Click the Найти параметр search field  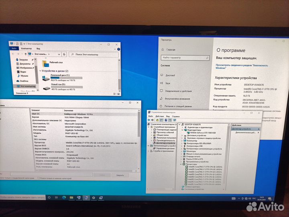(185, 58)
